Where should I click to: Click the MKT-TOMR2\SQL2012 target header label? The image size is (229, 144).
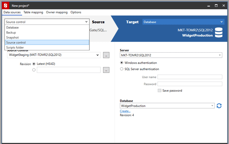point(195,30)
